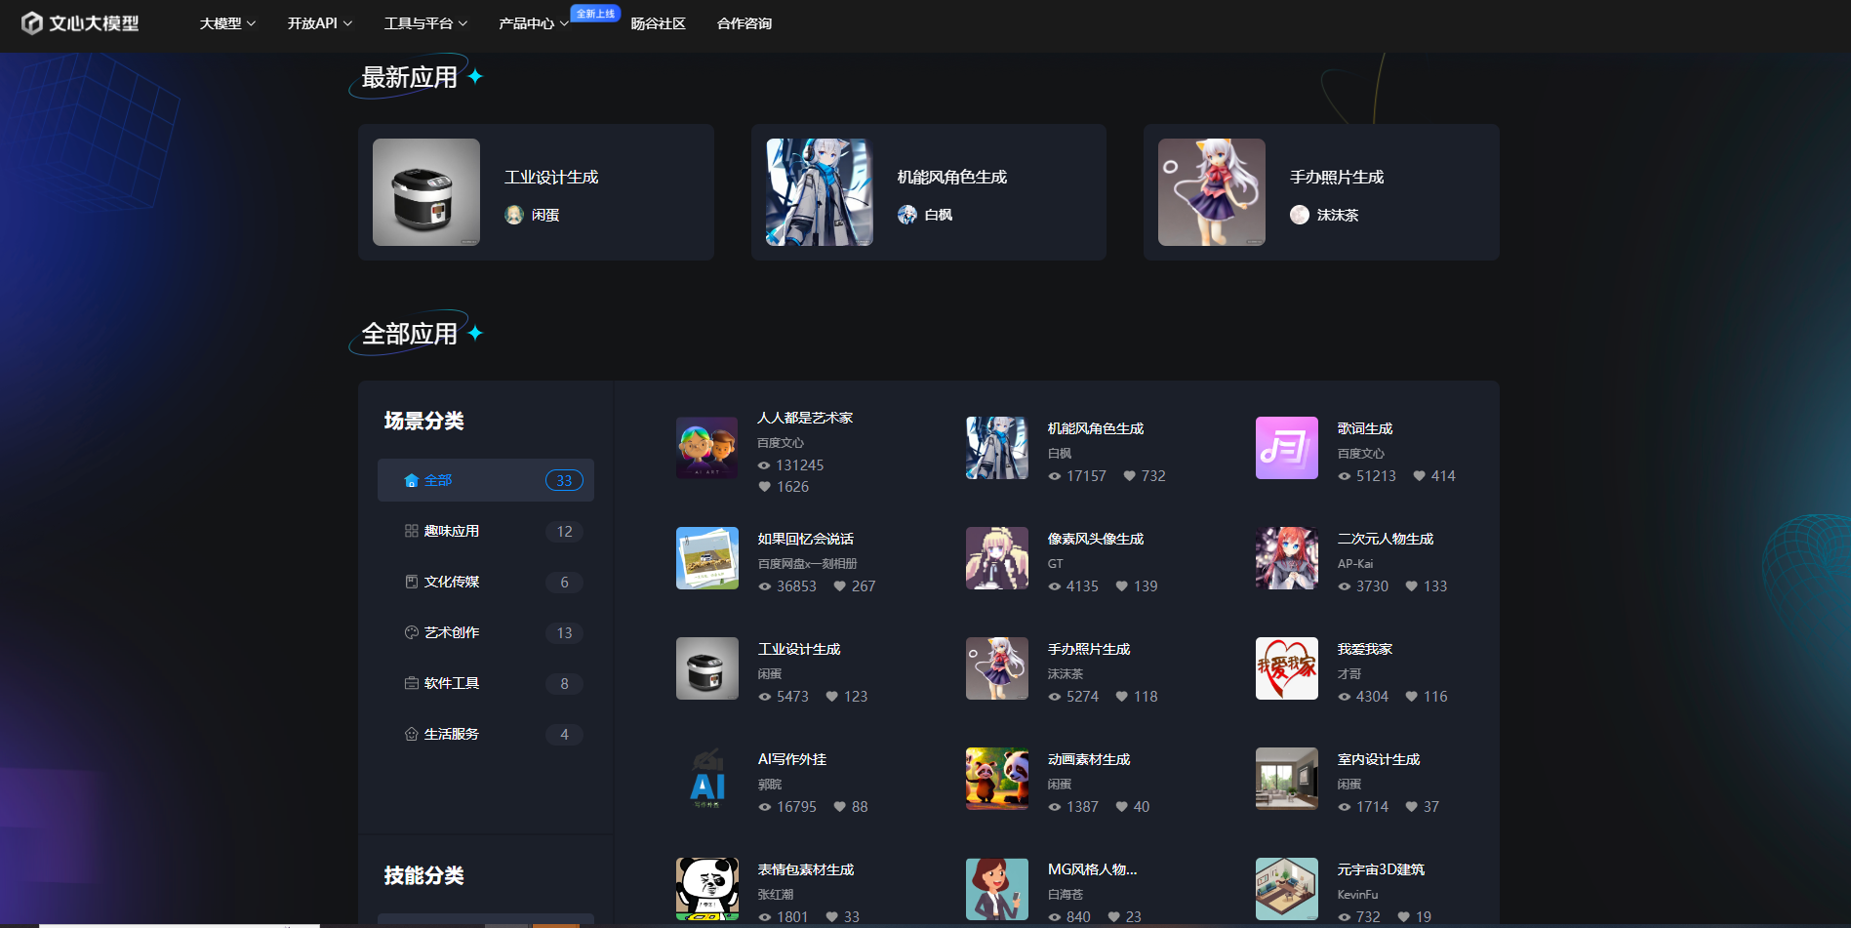Toggle the heart on 二次元人物生成
The width and height of the screenshot is (1851, 928).
1411,586
